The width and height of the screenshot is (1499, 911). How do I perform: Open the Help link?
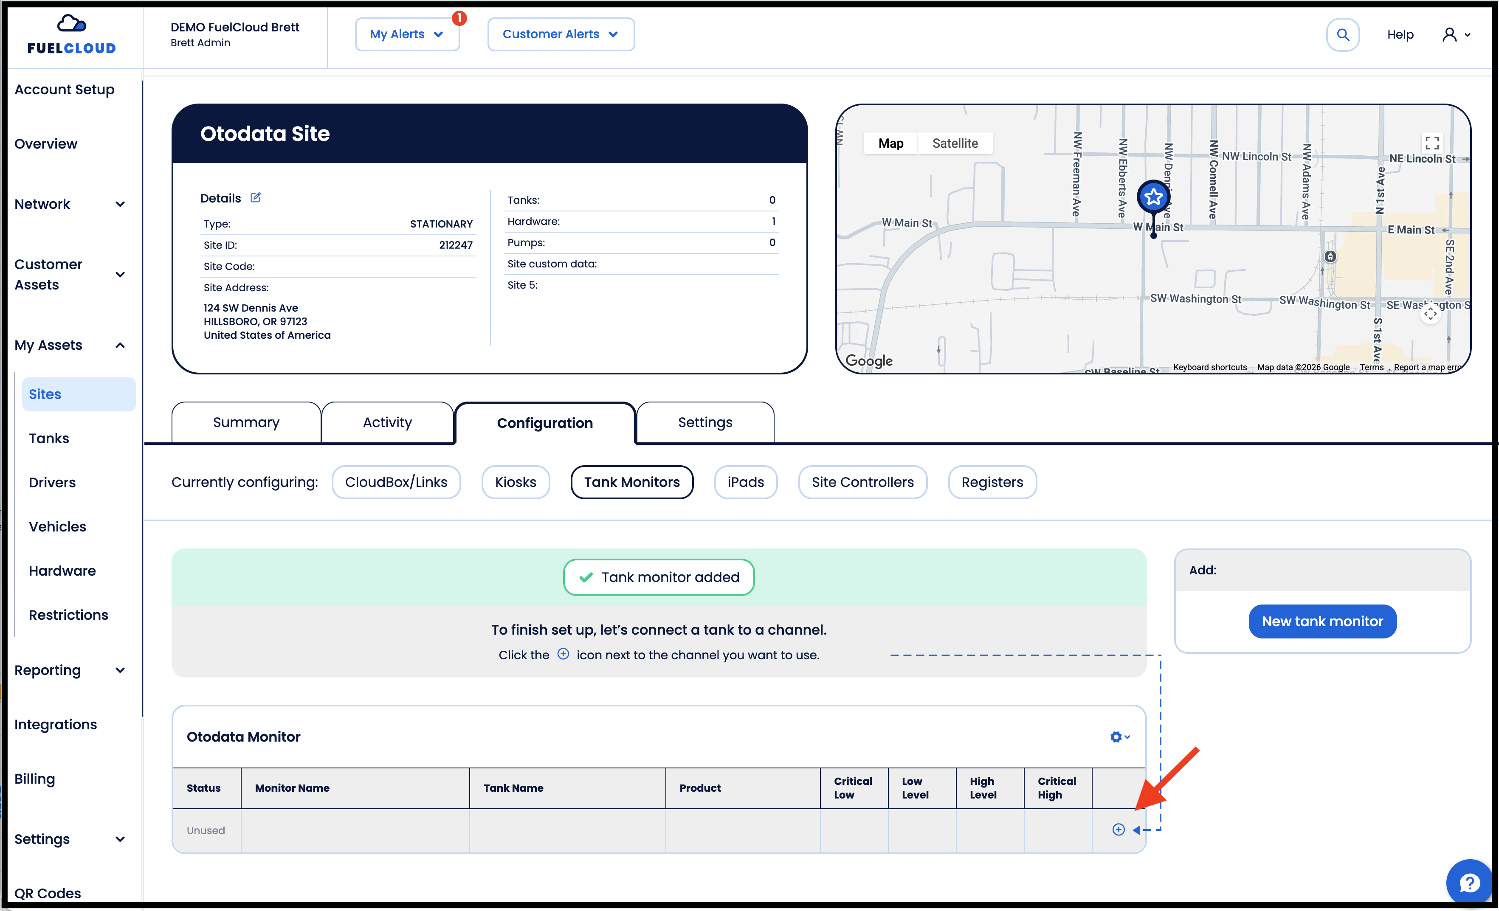tap(1400, 35)
